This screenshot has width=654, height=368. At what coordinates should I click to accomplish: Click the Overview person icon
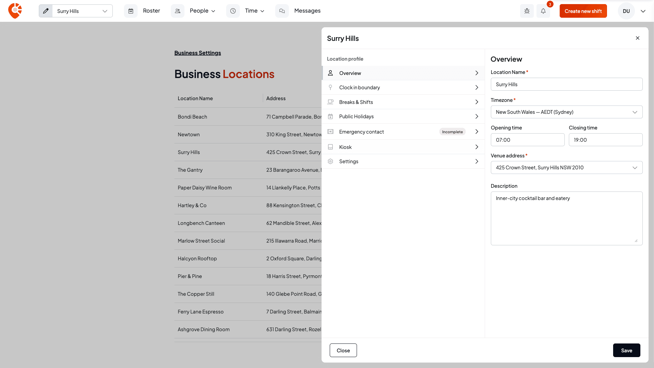click(x=330, y=73)
